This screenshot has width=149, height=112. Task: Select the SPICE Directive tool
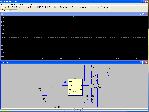[x=107, y=7]
